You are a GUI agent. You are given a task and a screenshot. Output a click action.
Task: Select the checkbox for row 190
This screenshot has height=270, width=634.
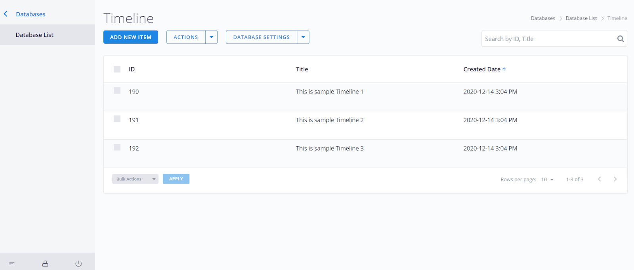point(117,91)
